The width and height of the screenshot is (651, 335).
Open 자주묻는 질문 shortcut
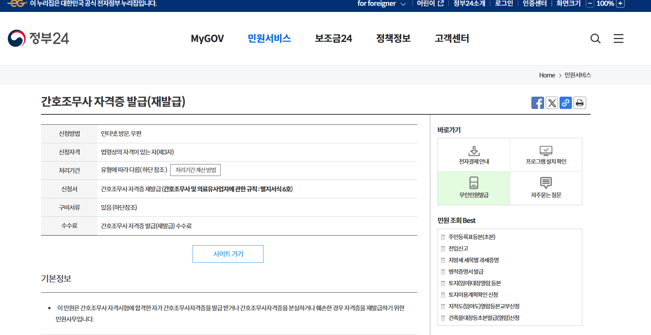[x=546, y=188]
